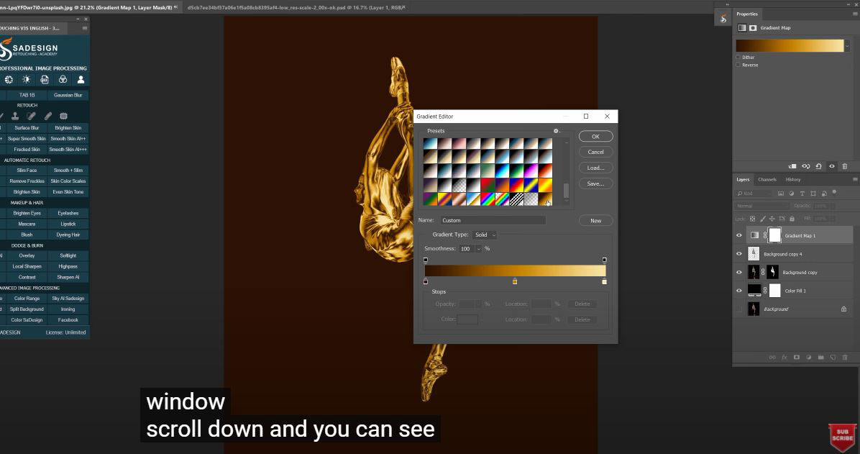Image resolution: width=860 pixels, height=454 pixels.
Task: Filter layers by adjustment layer icon
Action: 792,194
